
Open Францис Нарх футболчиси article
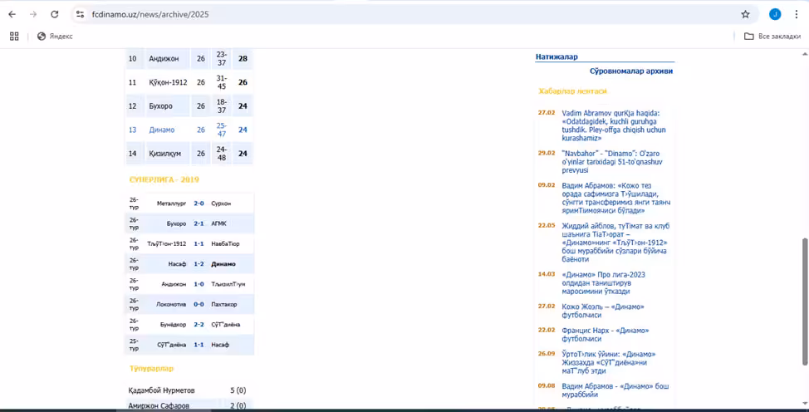[x=606, y=335]
